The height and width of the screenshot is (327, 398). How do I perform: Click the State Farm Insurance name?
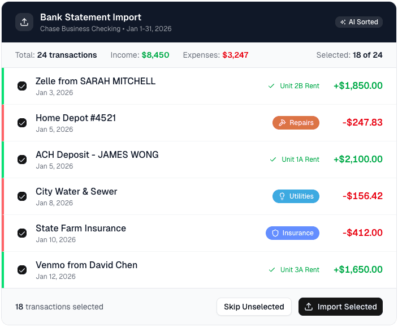[81, 228]
